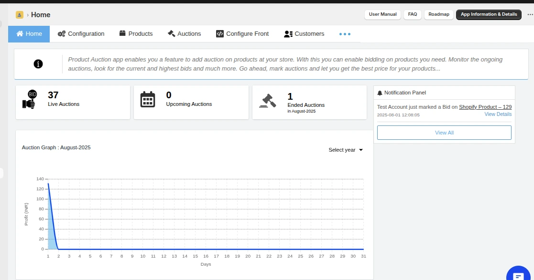Open Products using the box icon
The image size is (534, 280).
click(122, 33)
